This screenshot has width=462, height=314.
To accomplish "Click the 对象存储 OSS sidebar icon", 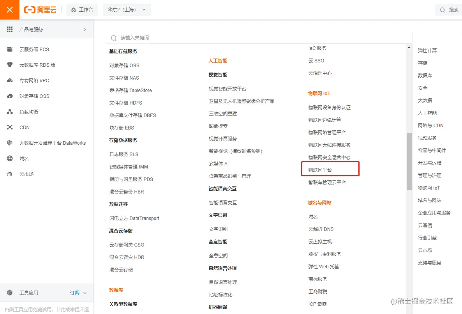I will click(x=10, y=96).
